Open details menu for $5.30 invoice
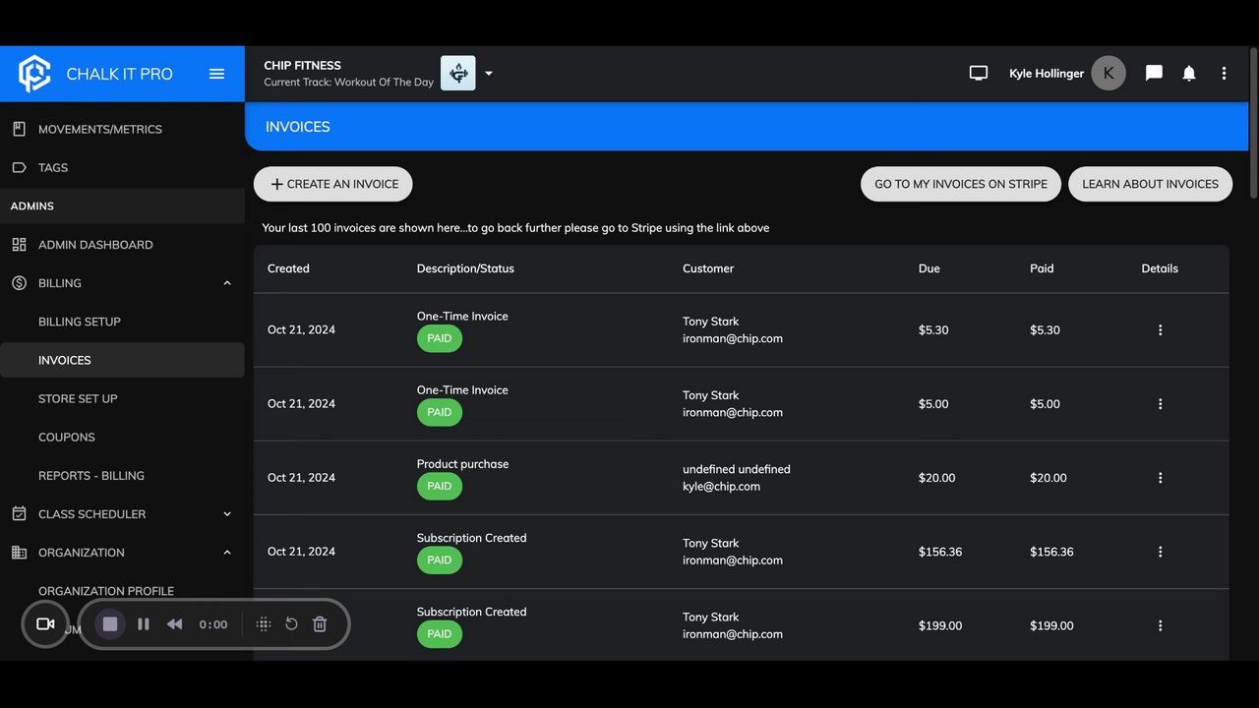The width and height of the screenshot is (1259, 708). coord(1160,330)
